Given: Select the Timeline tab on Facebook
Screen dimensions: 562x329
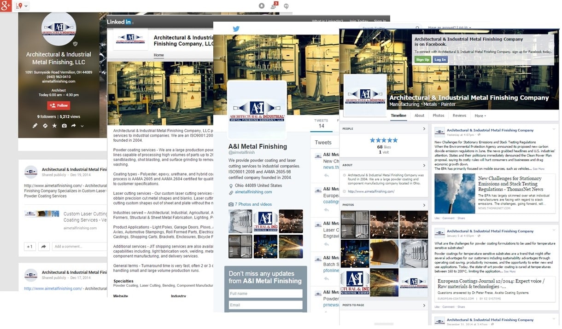Looking at the screenshot, I should pos(398,115).
